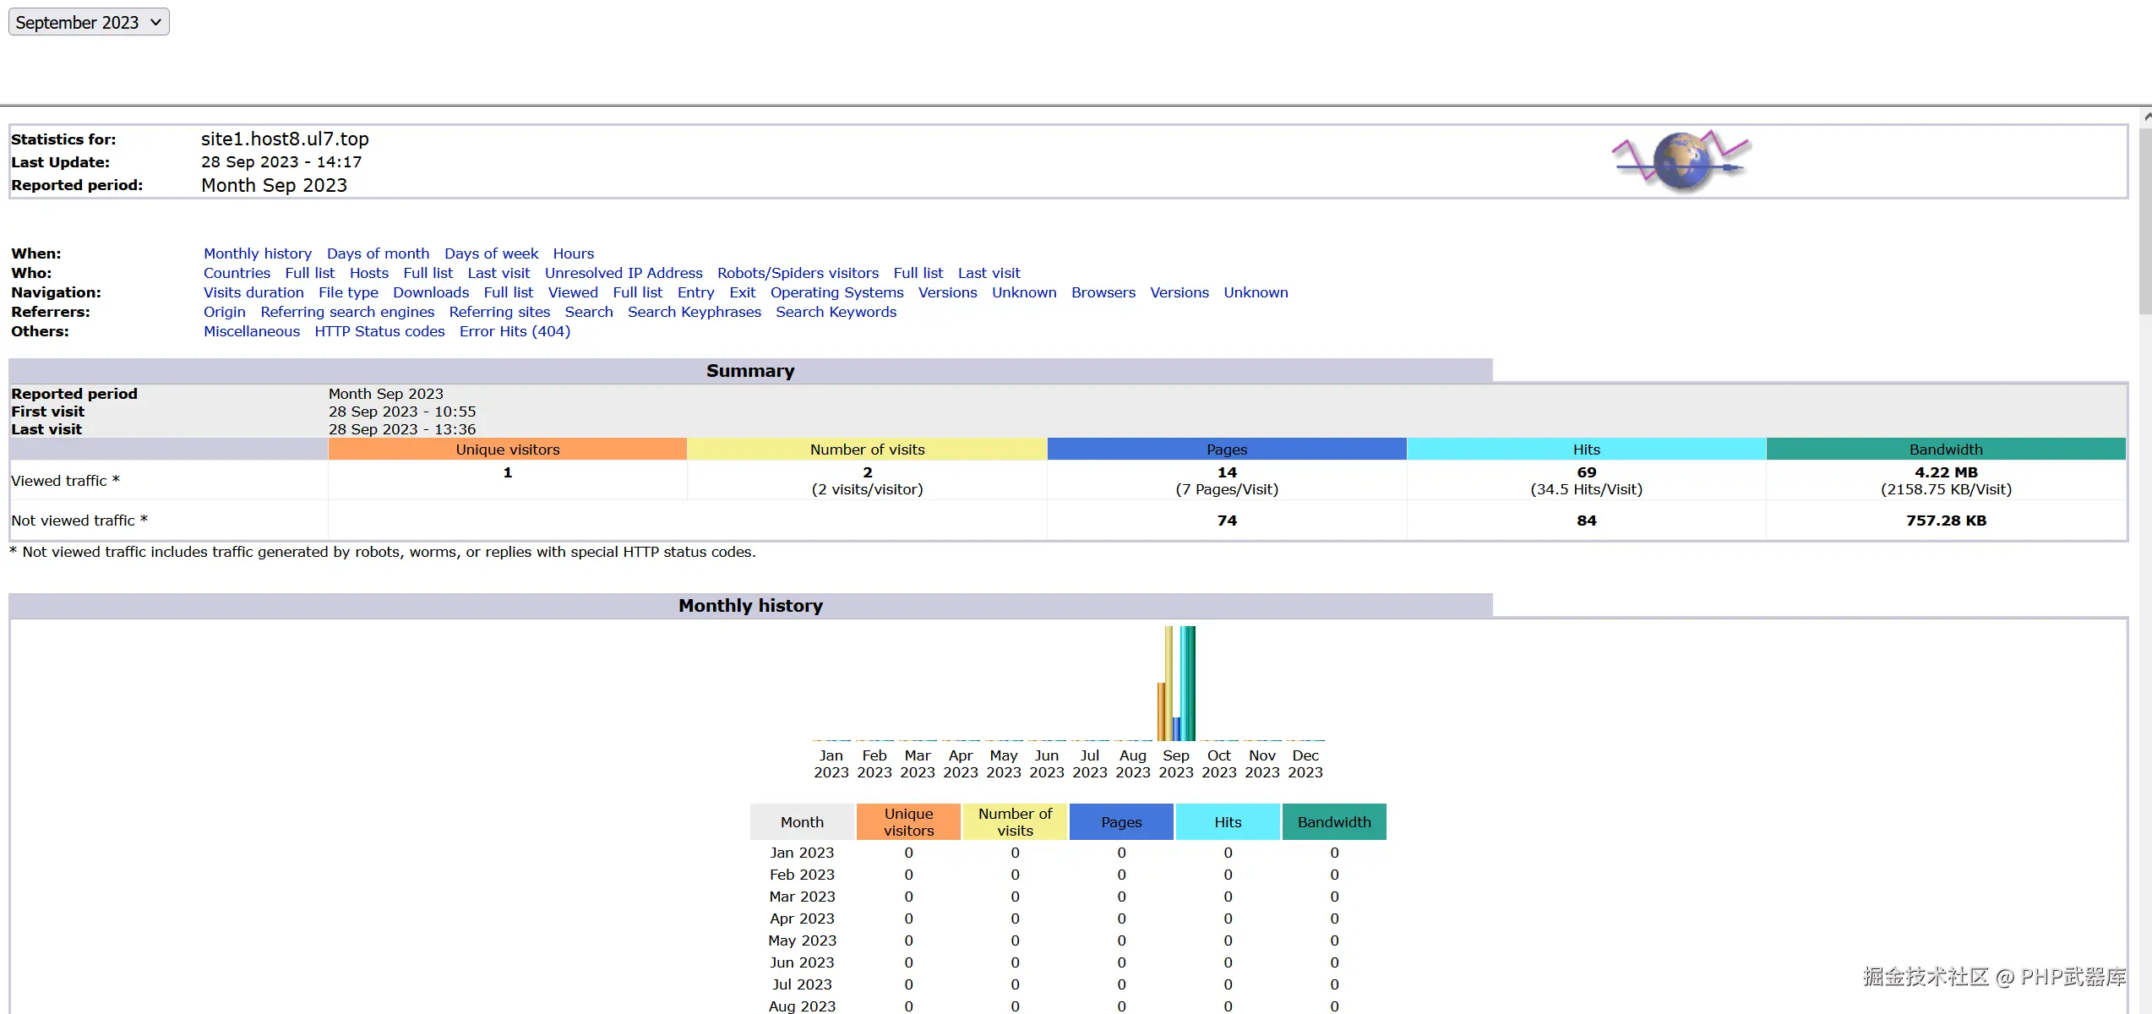Open Referring search engines link
Image resolution: width=2152 pixels, height=1014 pixels.
click(347, 312)
